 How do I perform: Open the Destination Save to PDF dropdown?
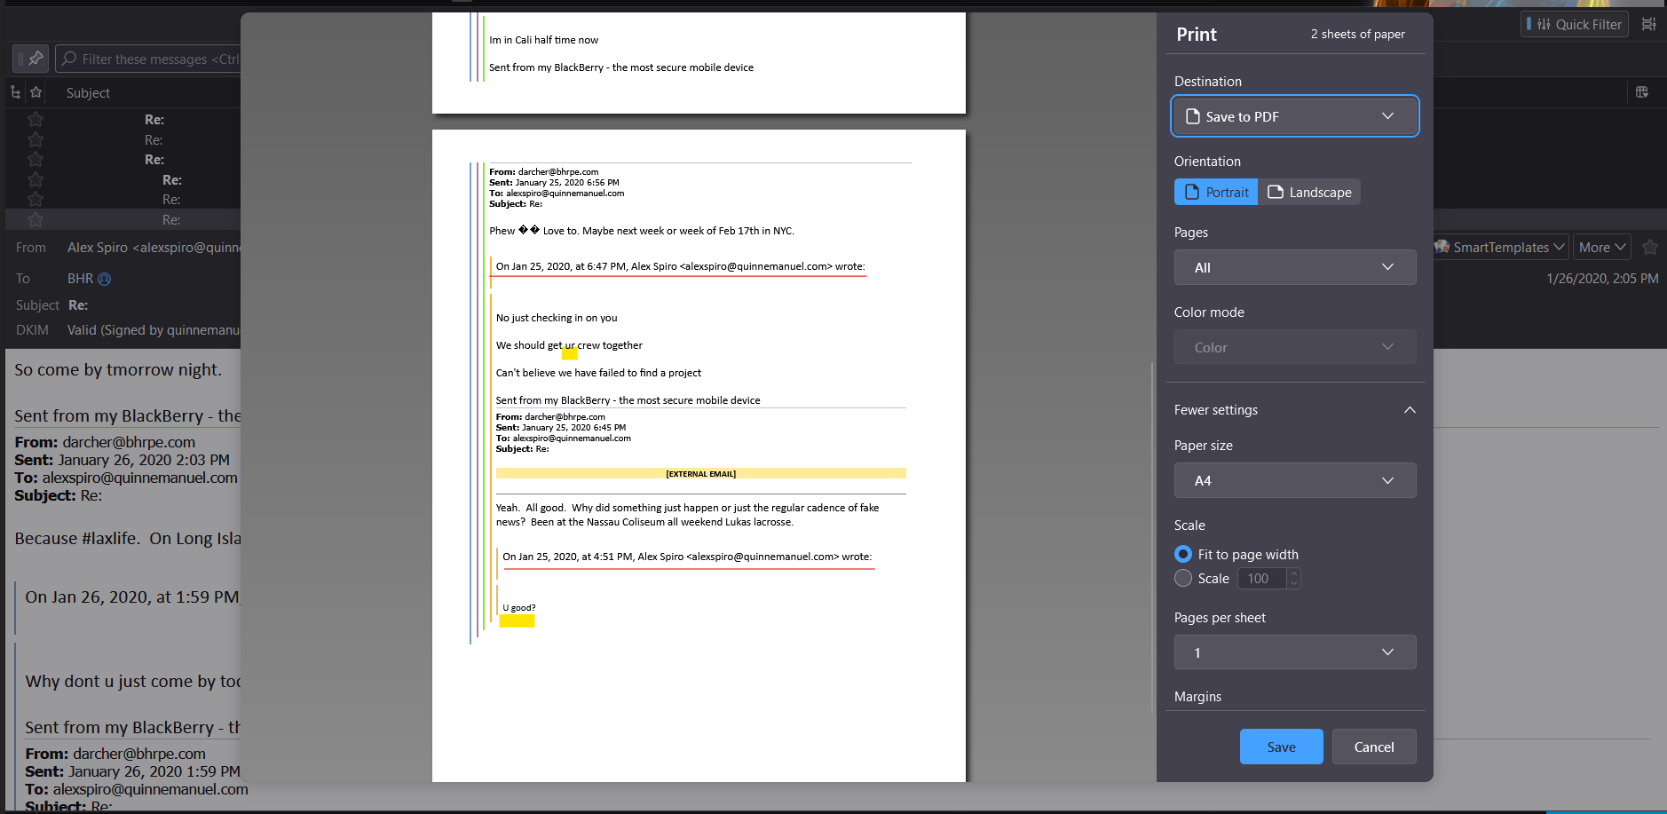[1294, 116]
